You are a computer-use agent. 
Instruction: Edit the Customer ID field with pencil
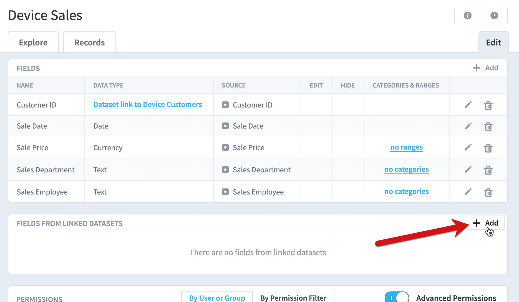[468, 105]
